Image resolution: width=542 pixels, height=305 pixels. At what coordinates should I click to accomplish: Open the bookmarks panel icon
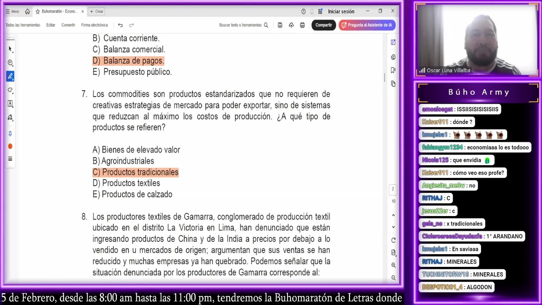[x=393, y=70]
